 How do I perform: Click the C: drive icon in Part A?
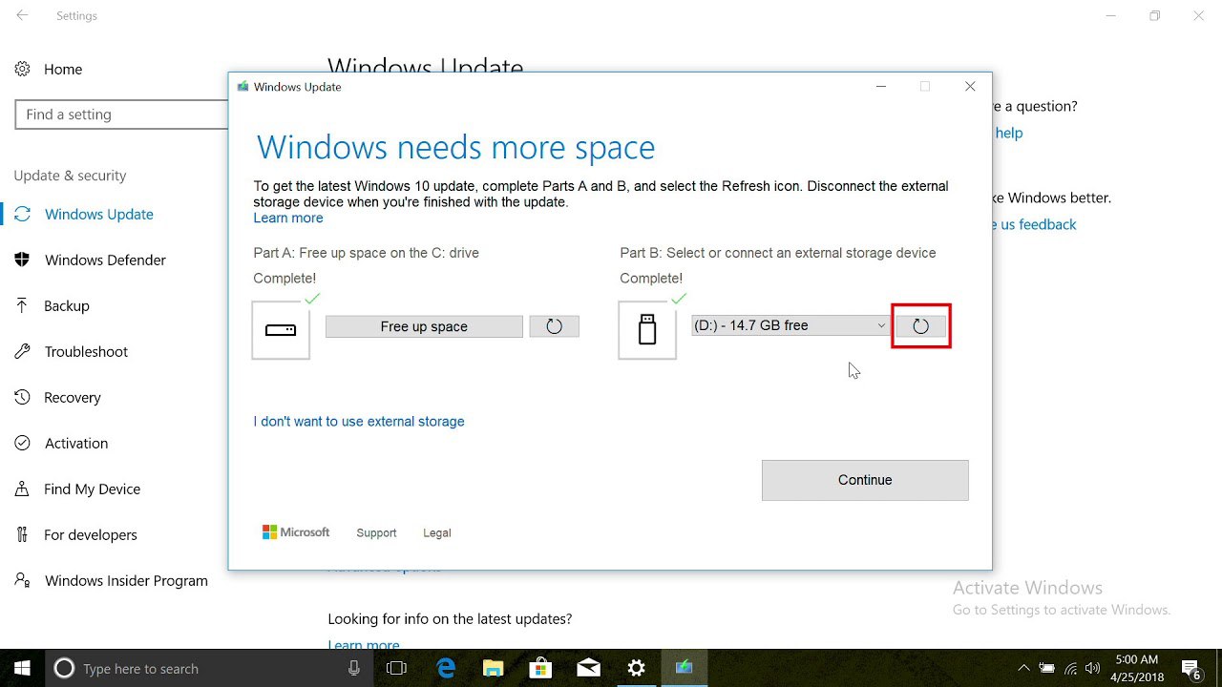pos(281,330)
